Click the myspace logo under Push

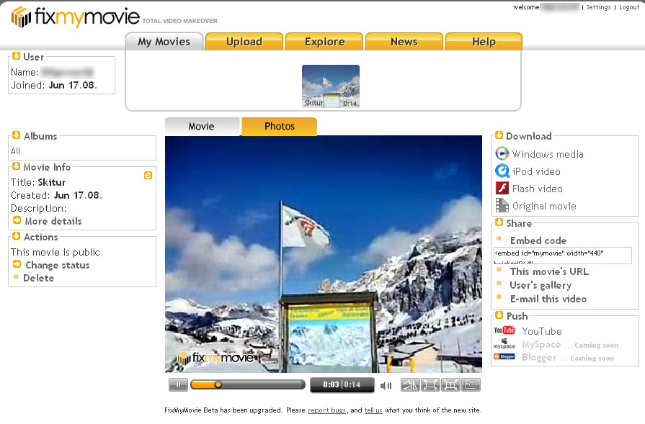point(504,343)
